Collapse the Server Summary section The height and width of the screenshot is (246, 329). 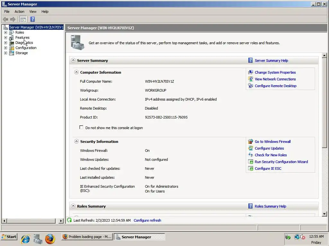(x=73, y=60)
